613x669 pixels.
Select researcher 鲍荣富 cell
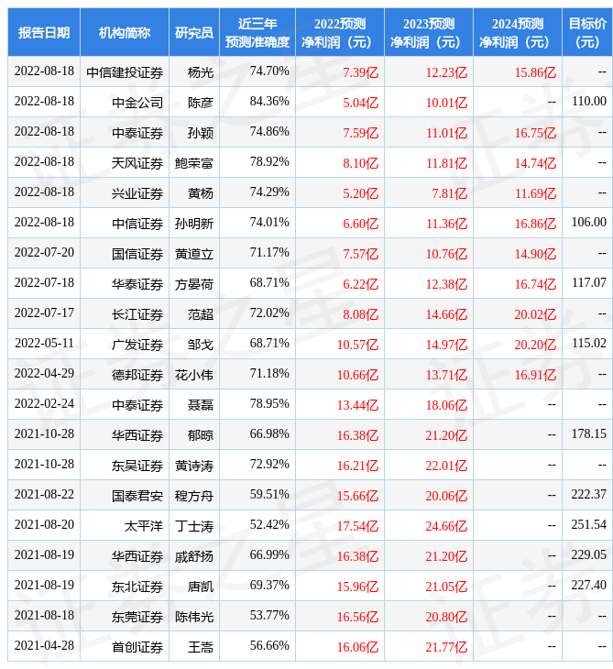pos(194,163)
